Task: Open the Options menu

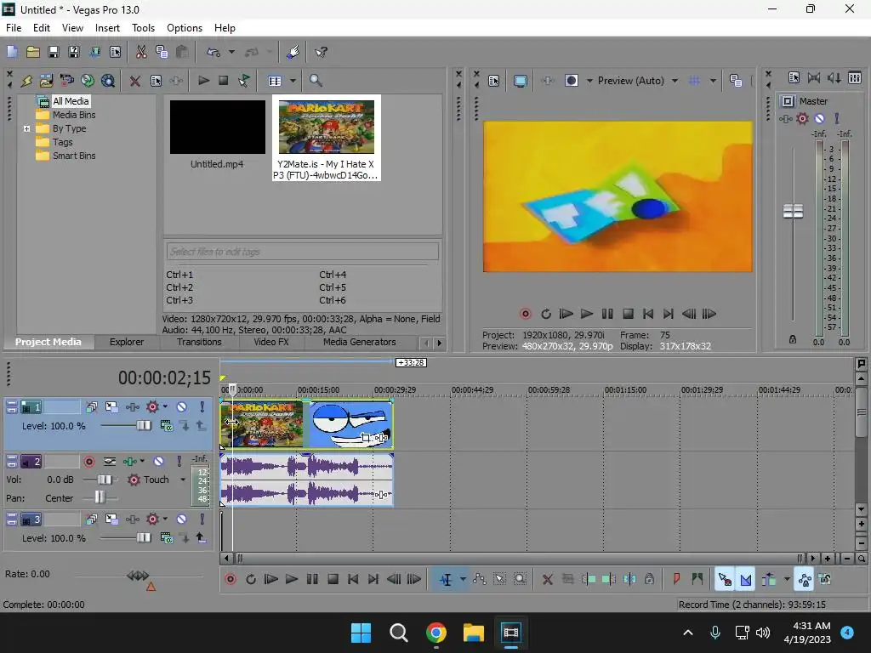Action: (185, 28)
